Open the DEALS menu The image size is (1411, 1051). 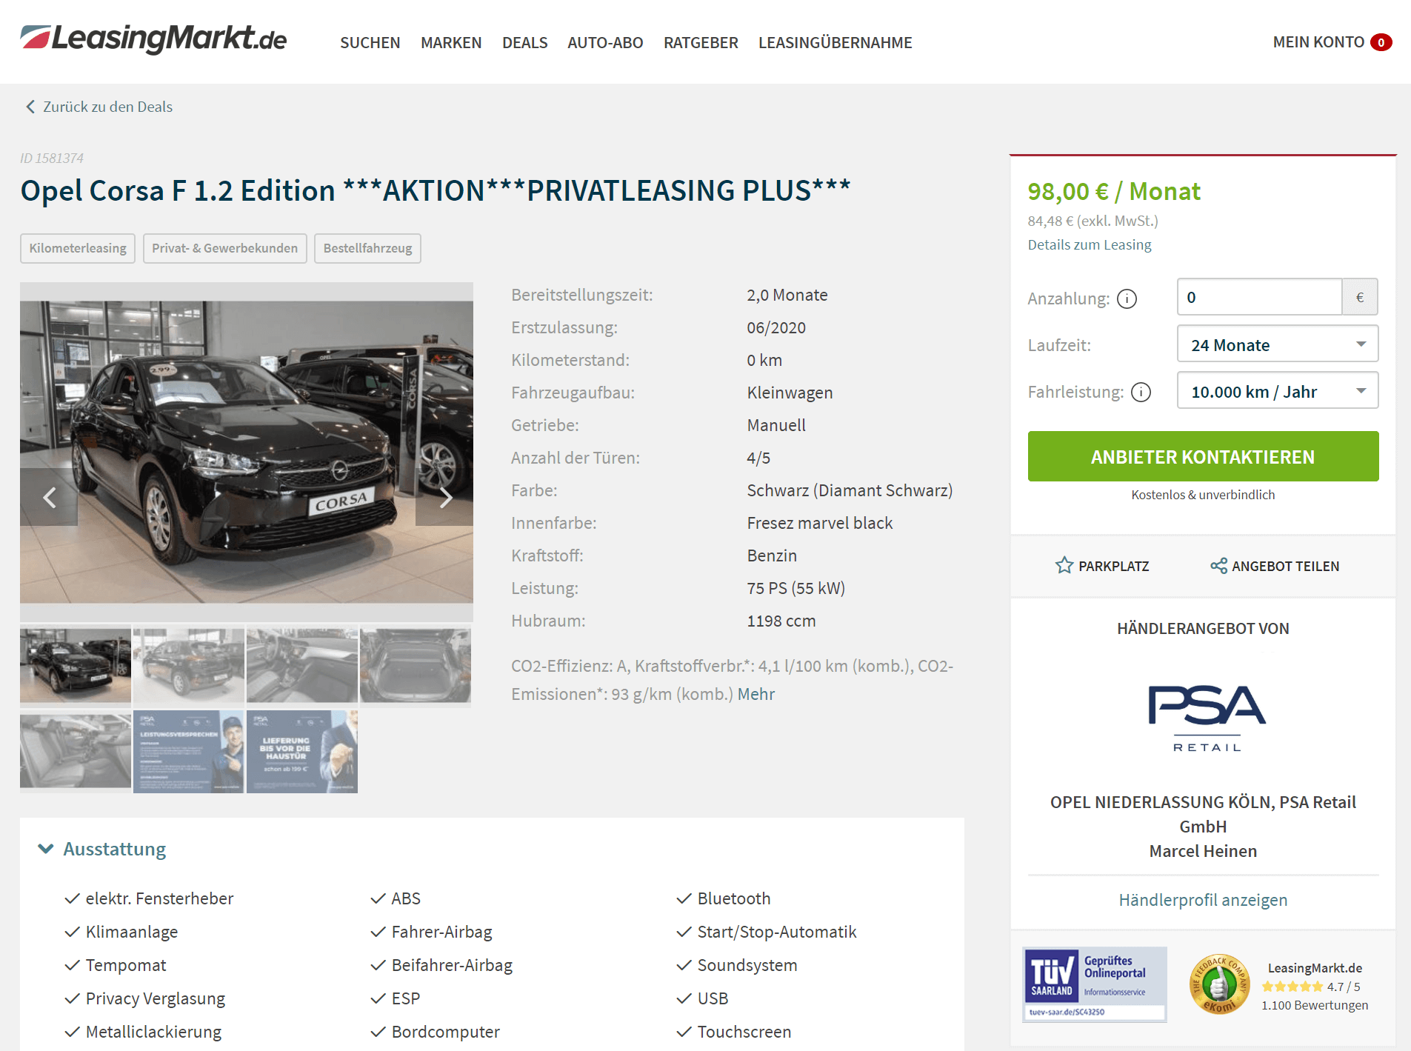(525, 43)
